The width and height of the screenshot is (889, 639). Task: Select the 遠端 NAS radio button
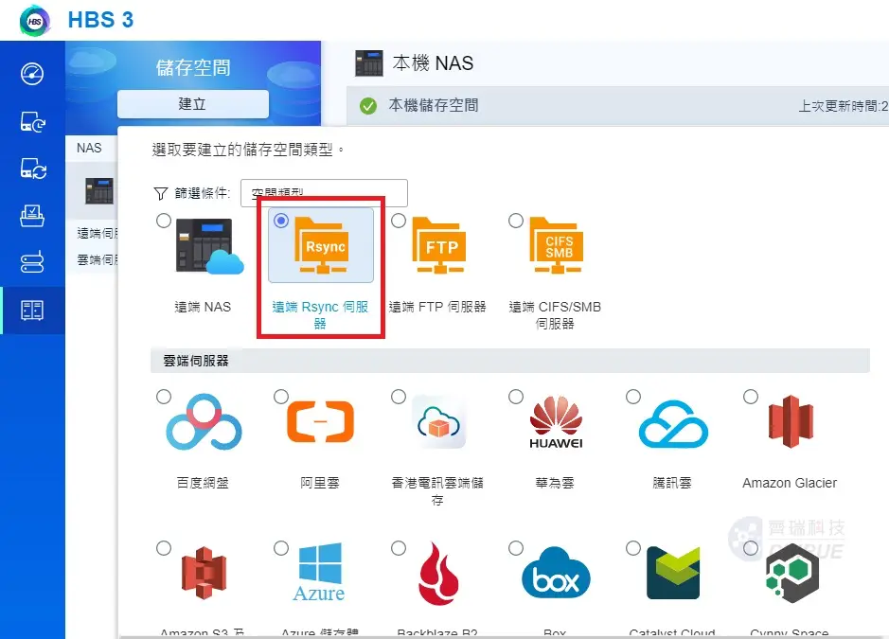point(164,221)
